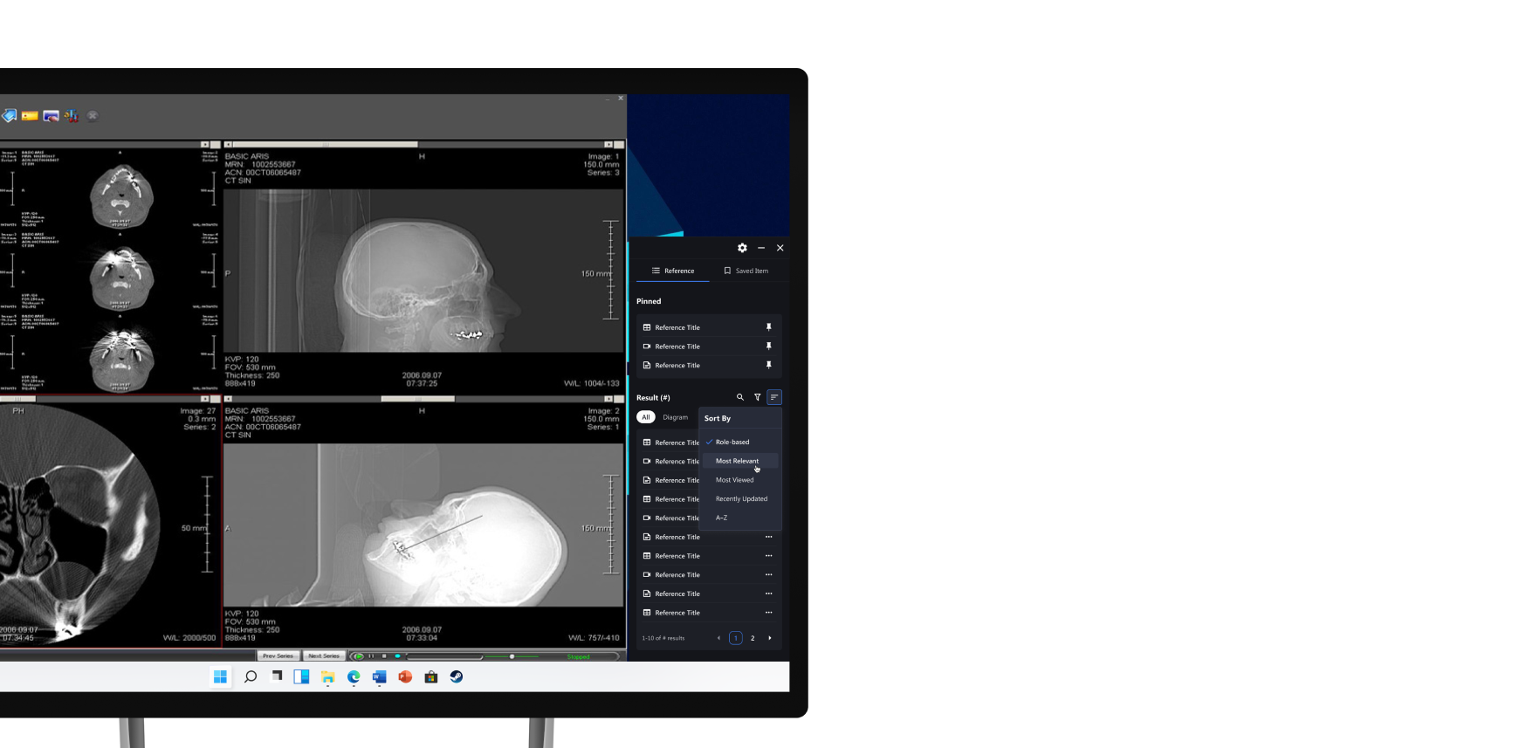Click the Prev Series button
Image resolution: width=1526 pixels, height=748 pixels.
pos(278,655)
